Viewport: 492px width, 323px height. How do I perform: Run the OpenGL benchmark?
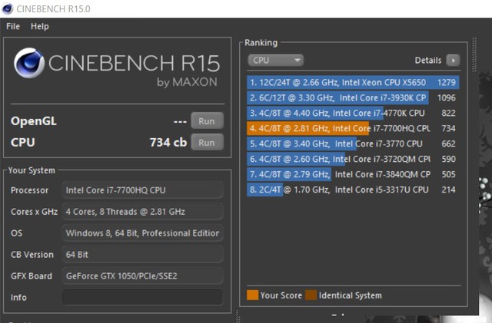pos(207,121)
